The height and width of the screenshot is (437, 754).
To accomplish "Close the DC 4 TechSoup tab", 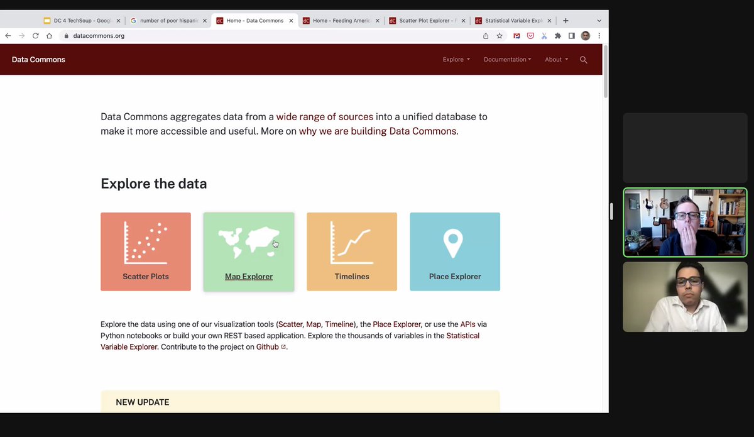I will [118, 21].
